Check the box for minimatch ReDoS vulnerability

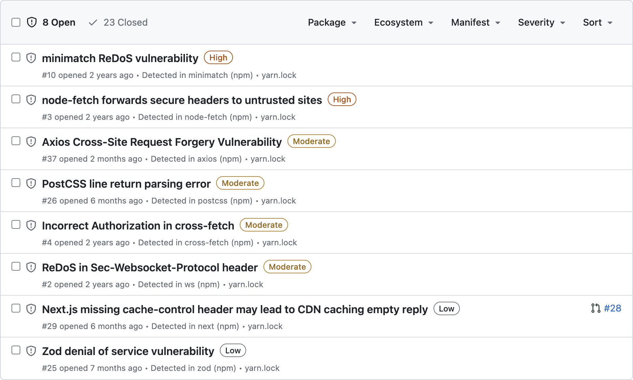(16, 57)
